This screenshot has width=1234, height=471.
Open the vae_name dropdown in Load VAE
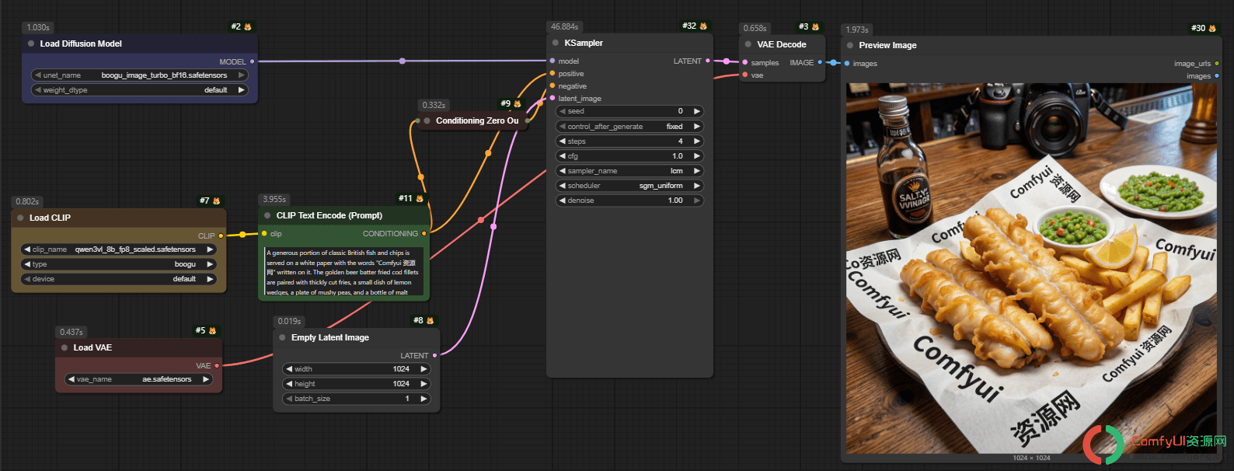(x=138, y=379)
